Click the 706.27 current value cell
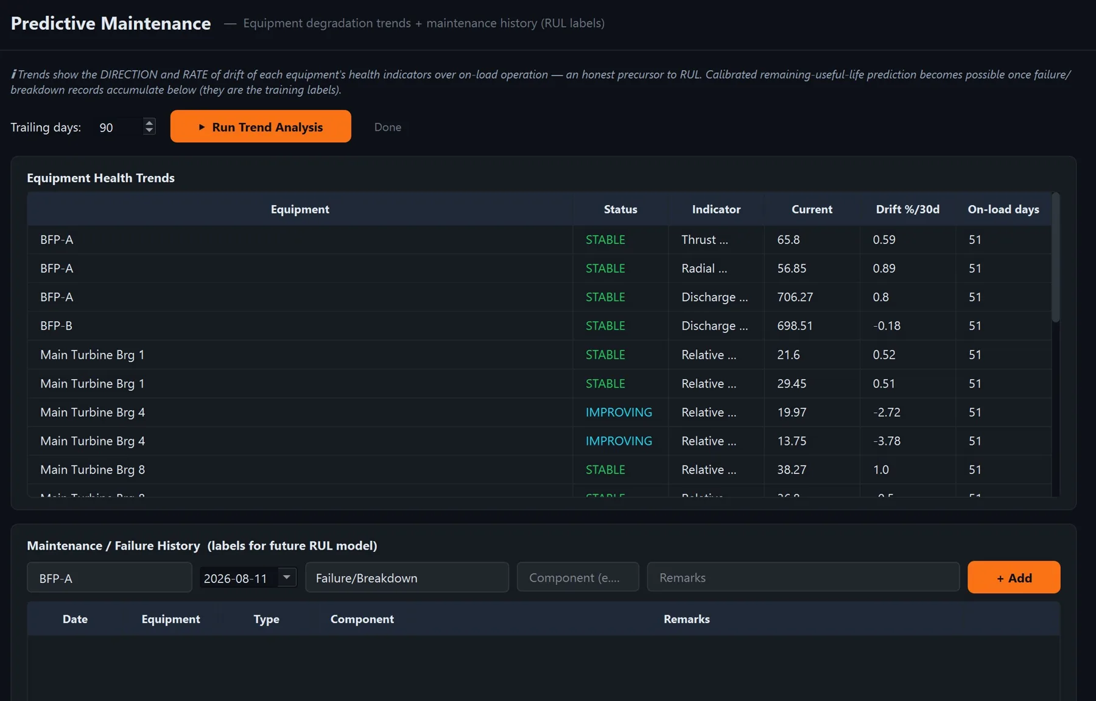This screenshot has height=701, width=1096. coord(812,297)
